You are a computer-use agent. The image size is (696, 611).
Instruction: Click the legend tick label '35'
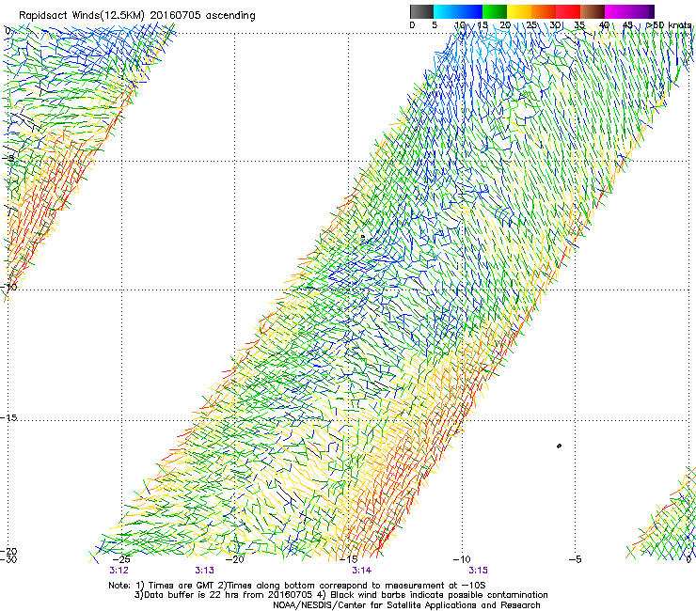coord(579,25)
